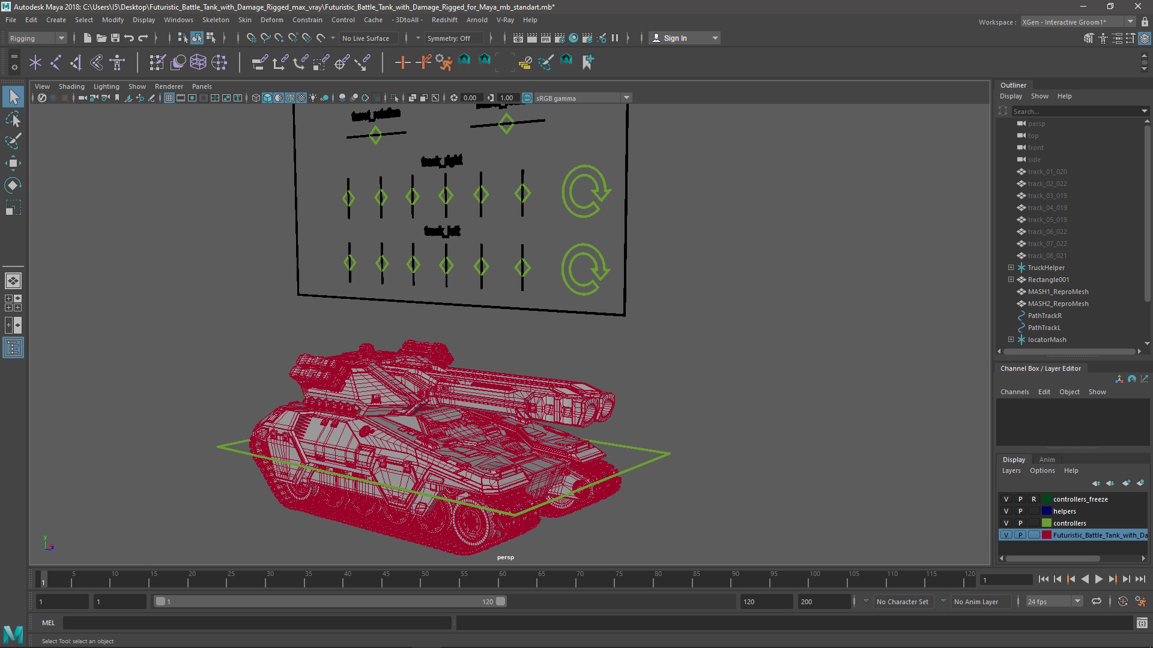Open the Sign In dropdown

(x=684, y=38)
